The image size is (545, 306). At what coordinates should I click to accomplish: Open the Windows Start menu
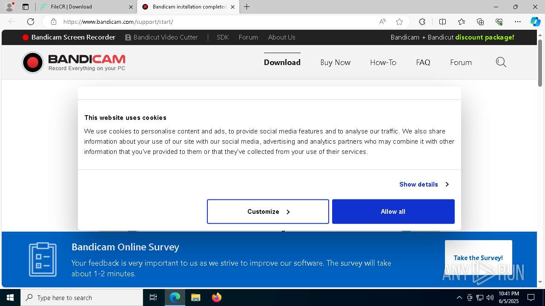point(10,297)
